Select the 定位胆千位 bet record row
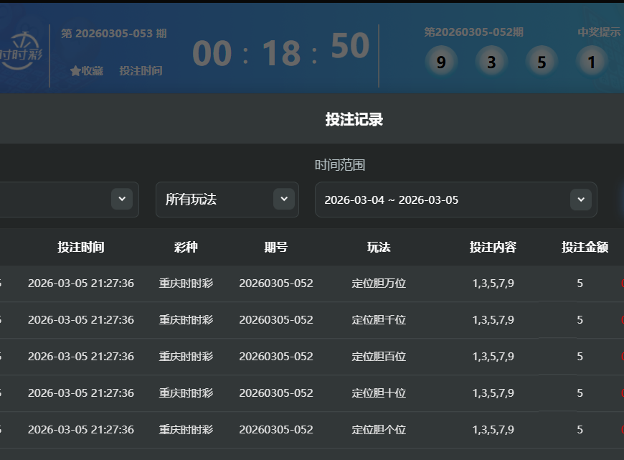The height and width of the screenshot is (460, 624). (379, 320)
